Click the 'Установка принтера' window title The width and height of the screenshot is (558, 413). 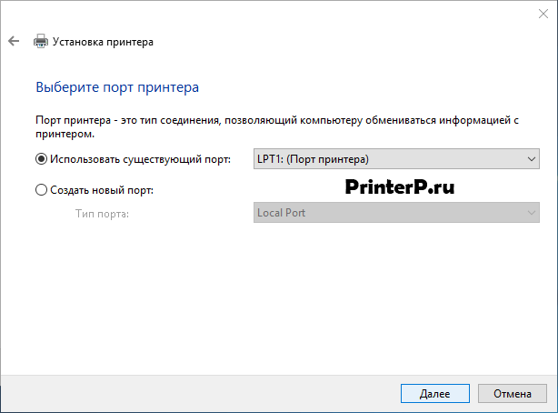tap(103, 42)
